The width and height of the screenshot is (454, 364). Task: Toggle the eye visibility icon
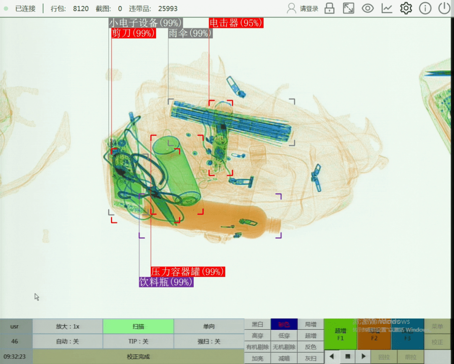point(368,8)
